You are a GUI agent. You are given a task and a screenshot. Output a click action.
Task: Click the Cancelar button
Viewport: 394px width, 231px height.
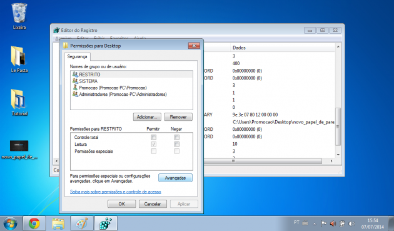click(153, 204)
